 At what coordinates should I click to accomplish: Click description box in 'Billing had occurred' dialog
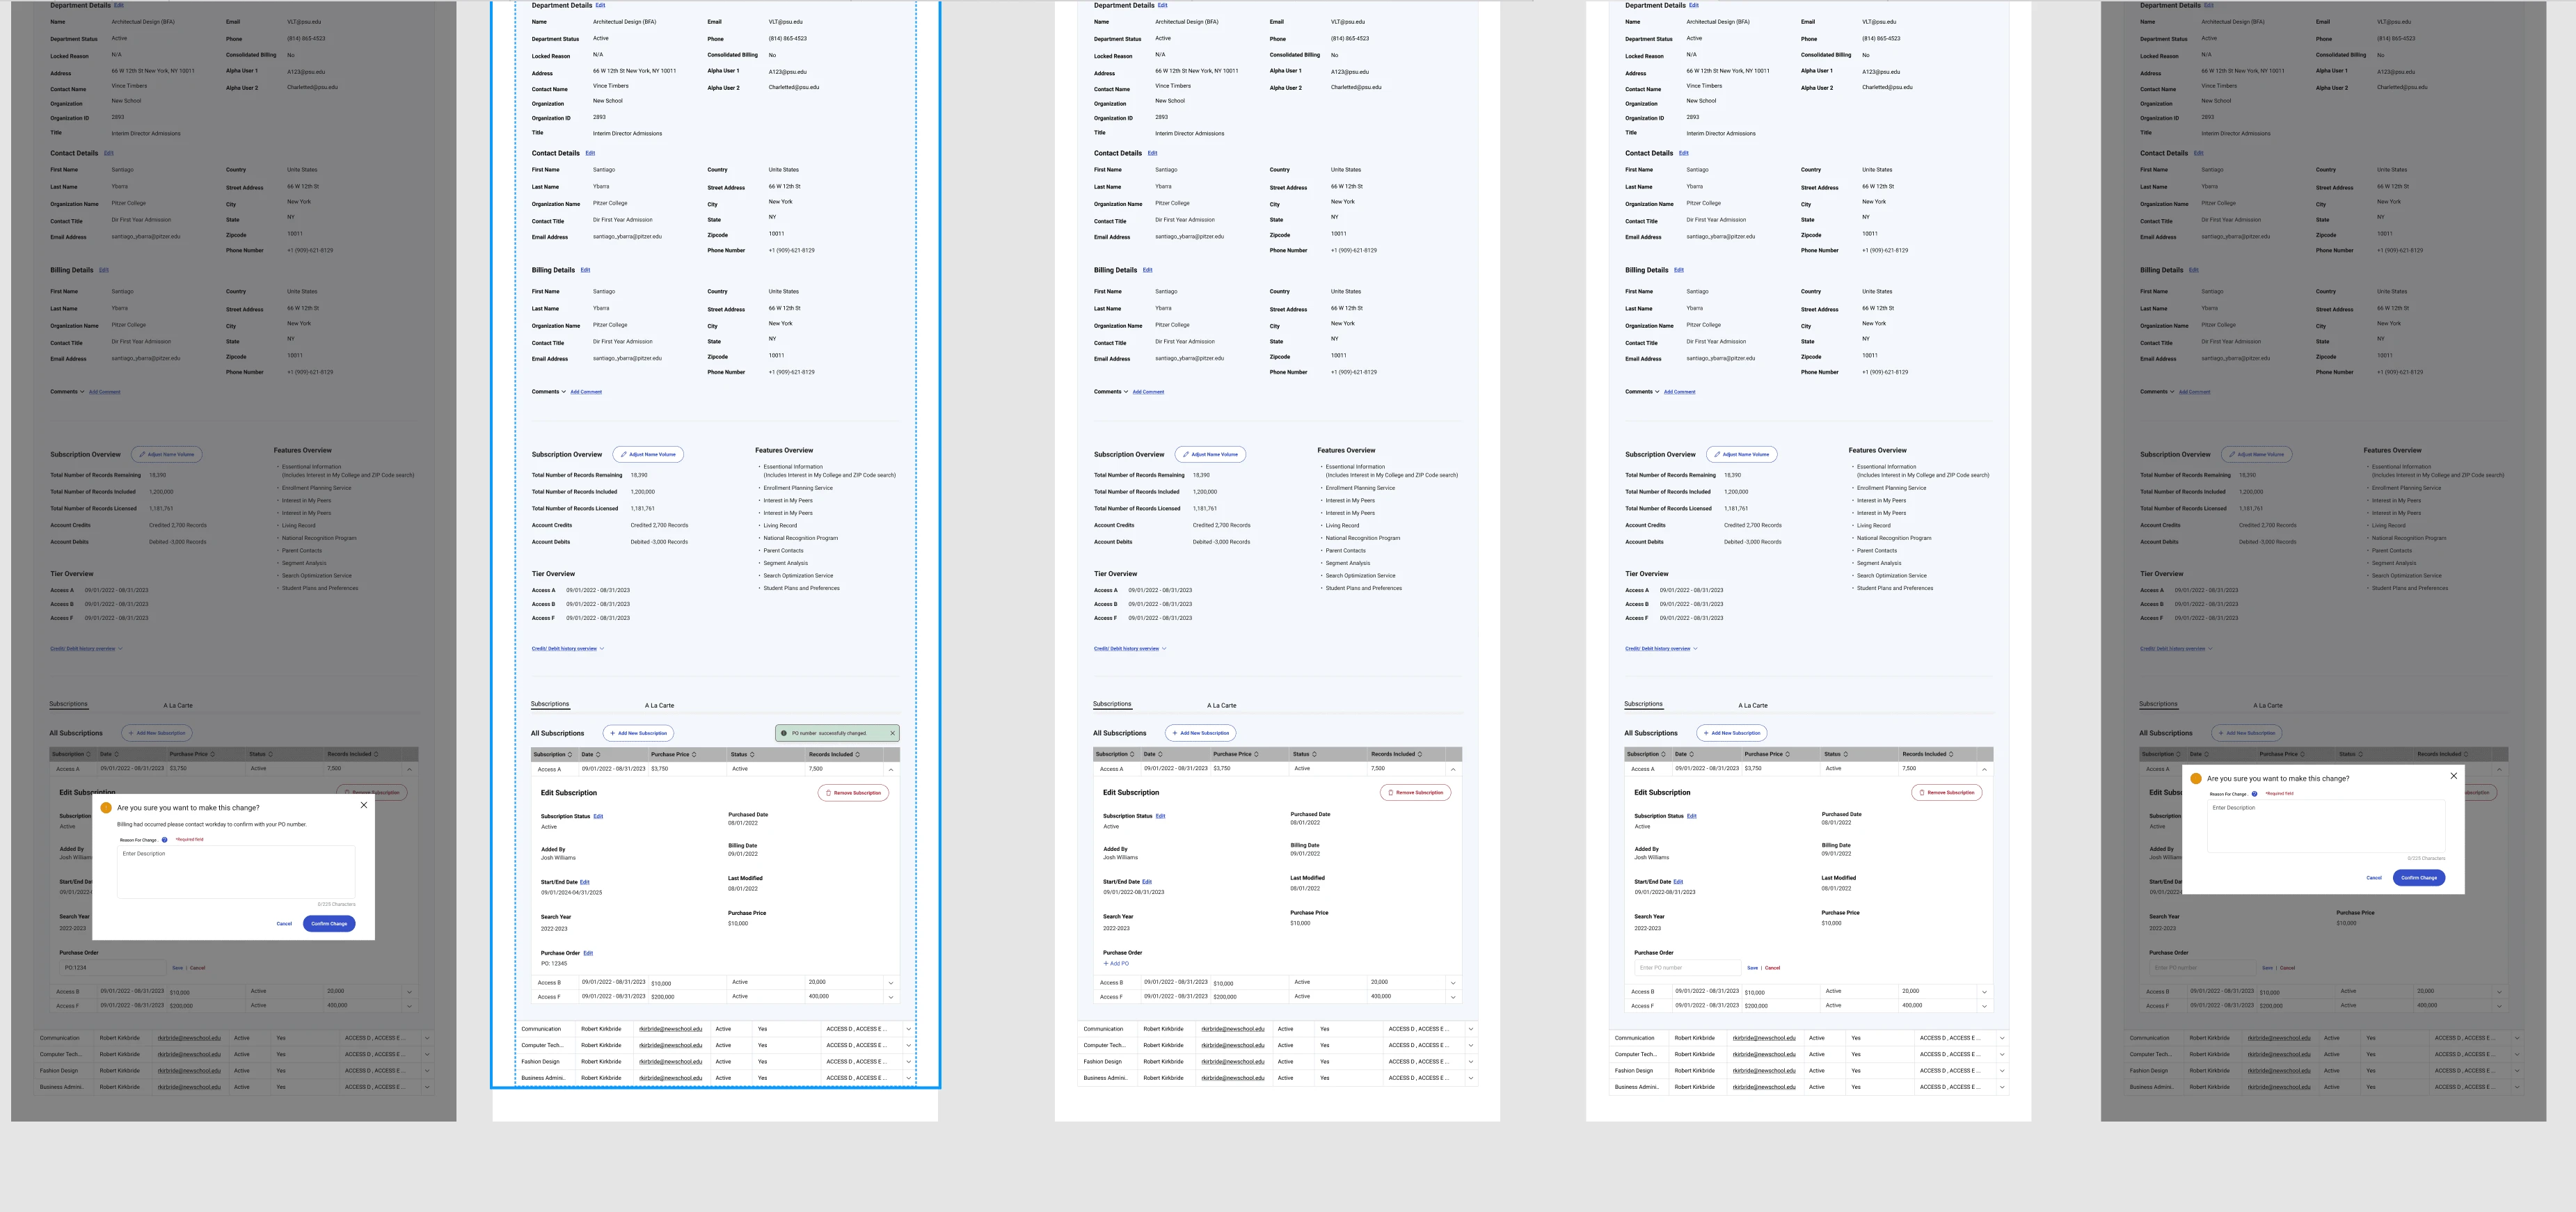pos(236,872)
